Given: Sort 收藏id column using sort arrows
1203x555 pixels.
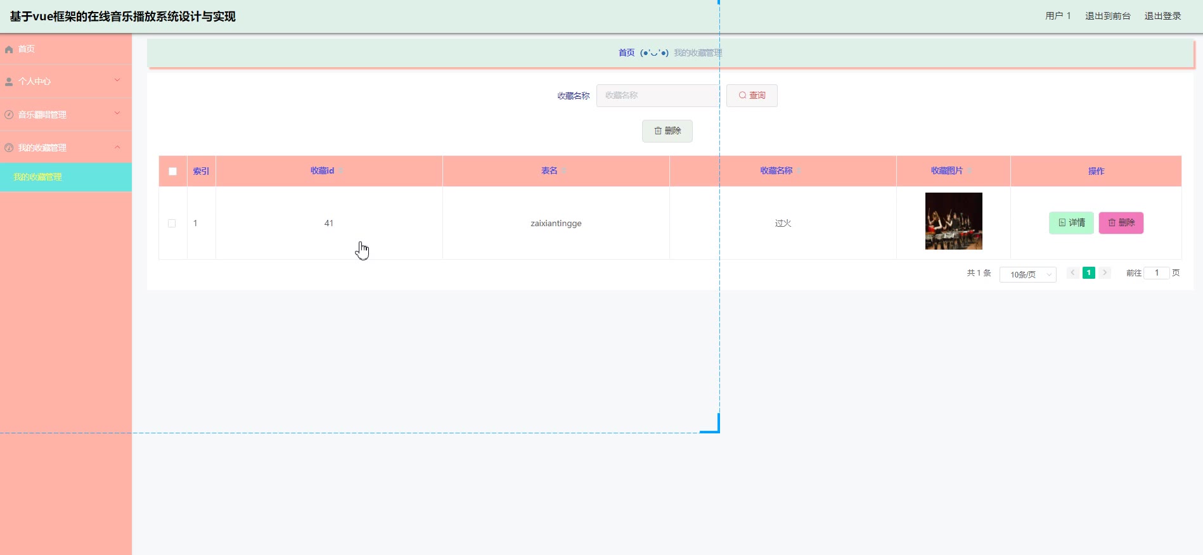Looking at the screenshot, I should 340,171.
